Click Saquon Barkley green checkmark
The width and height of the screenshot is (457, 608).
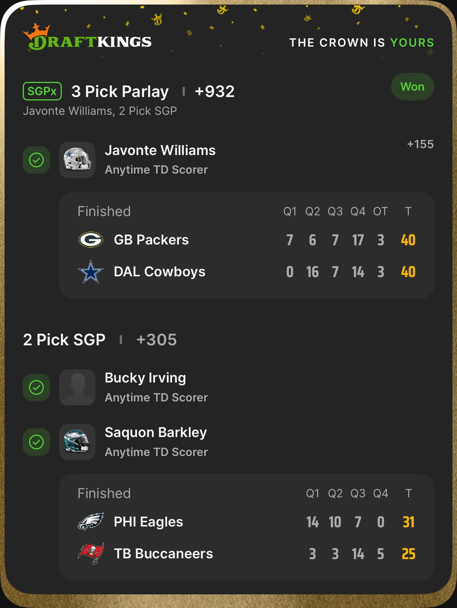pos(36,442)
